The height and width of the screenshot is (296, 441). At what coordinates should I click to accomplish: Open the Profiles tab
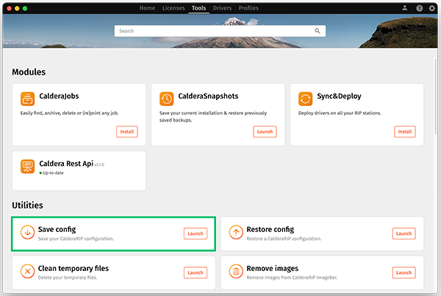coord(248,8)
